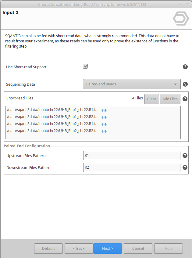Return to previous page with Back button
Viewport: 192px width, 258px height.
click(x=79, y=249)
